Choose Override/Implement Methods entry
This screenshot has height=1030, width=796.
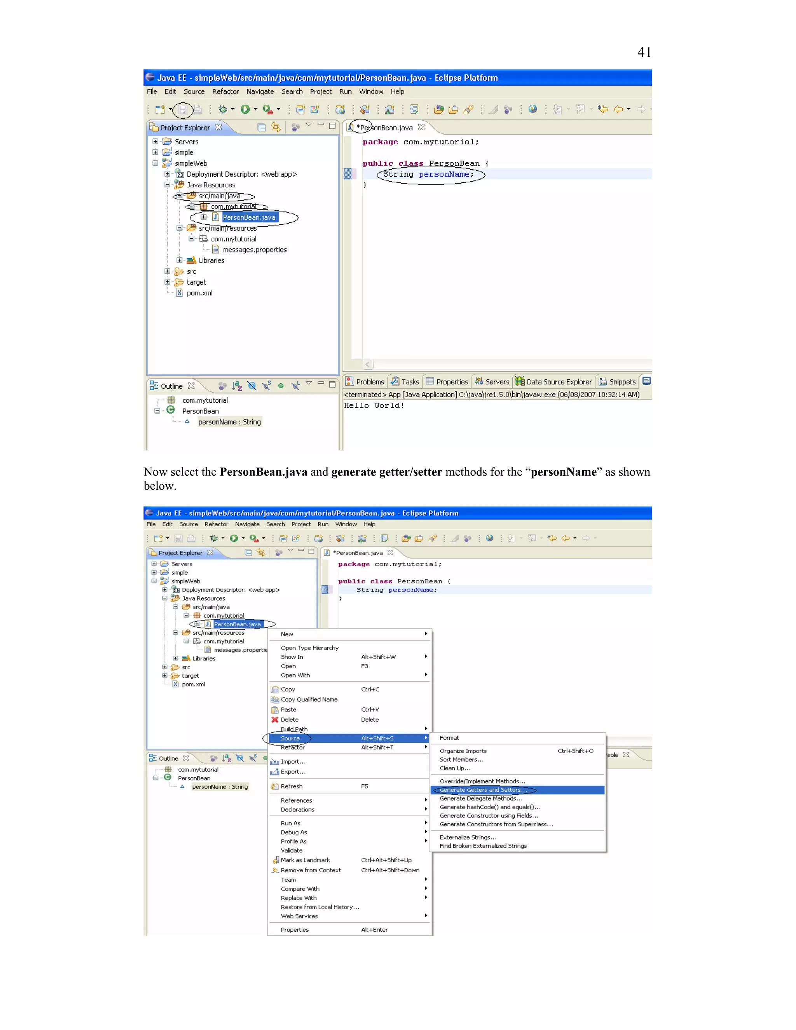[x=517, y=781]
